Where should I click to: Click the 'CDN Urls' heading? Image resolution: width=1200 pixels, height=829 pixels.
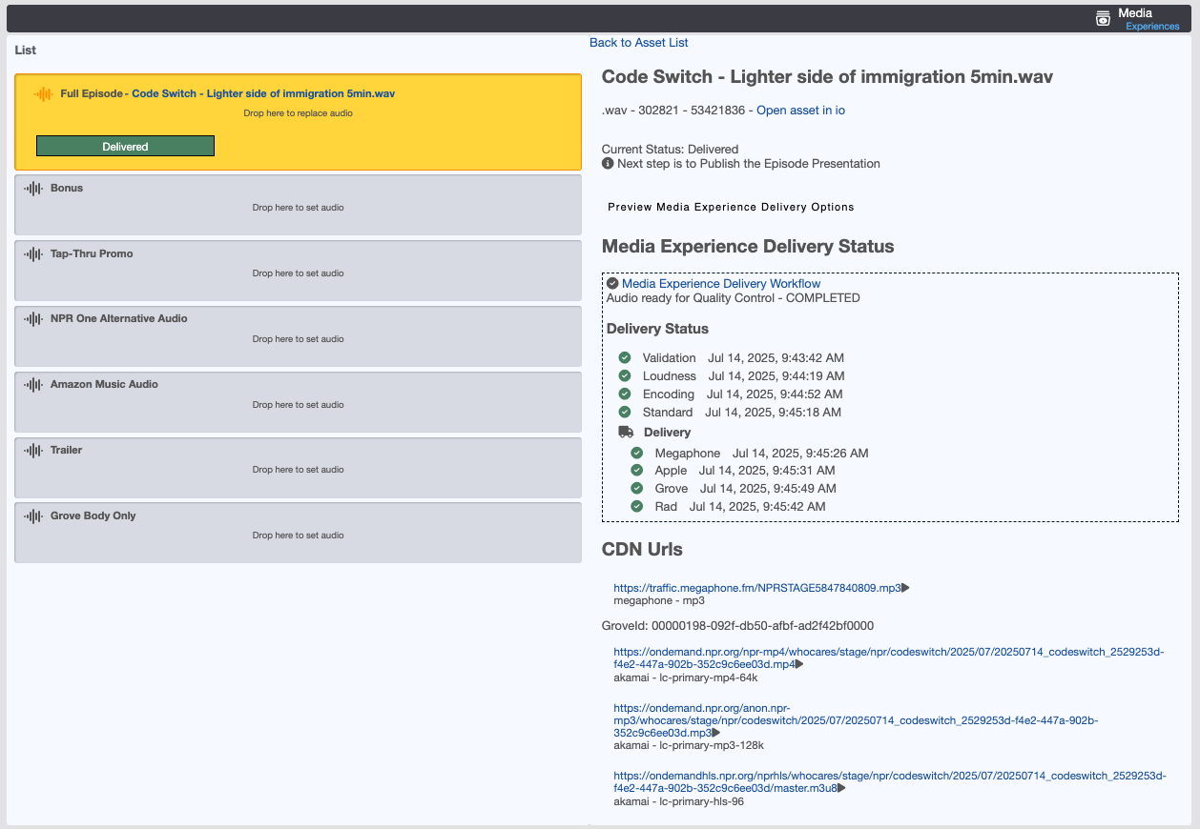[642, 550]
